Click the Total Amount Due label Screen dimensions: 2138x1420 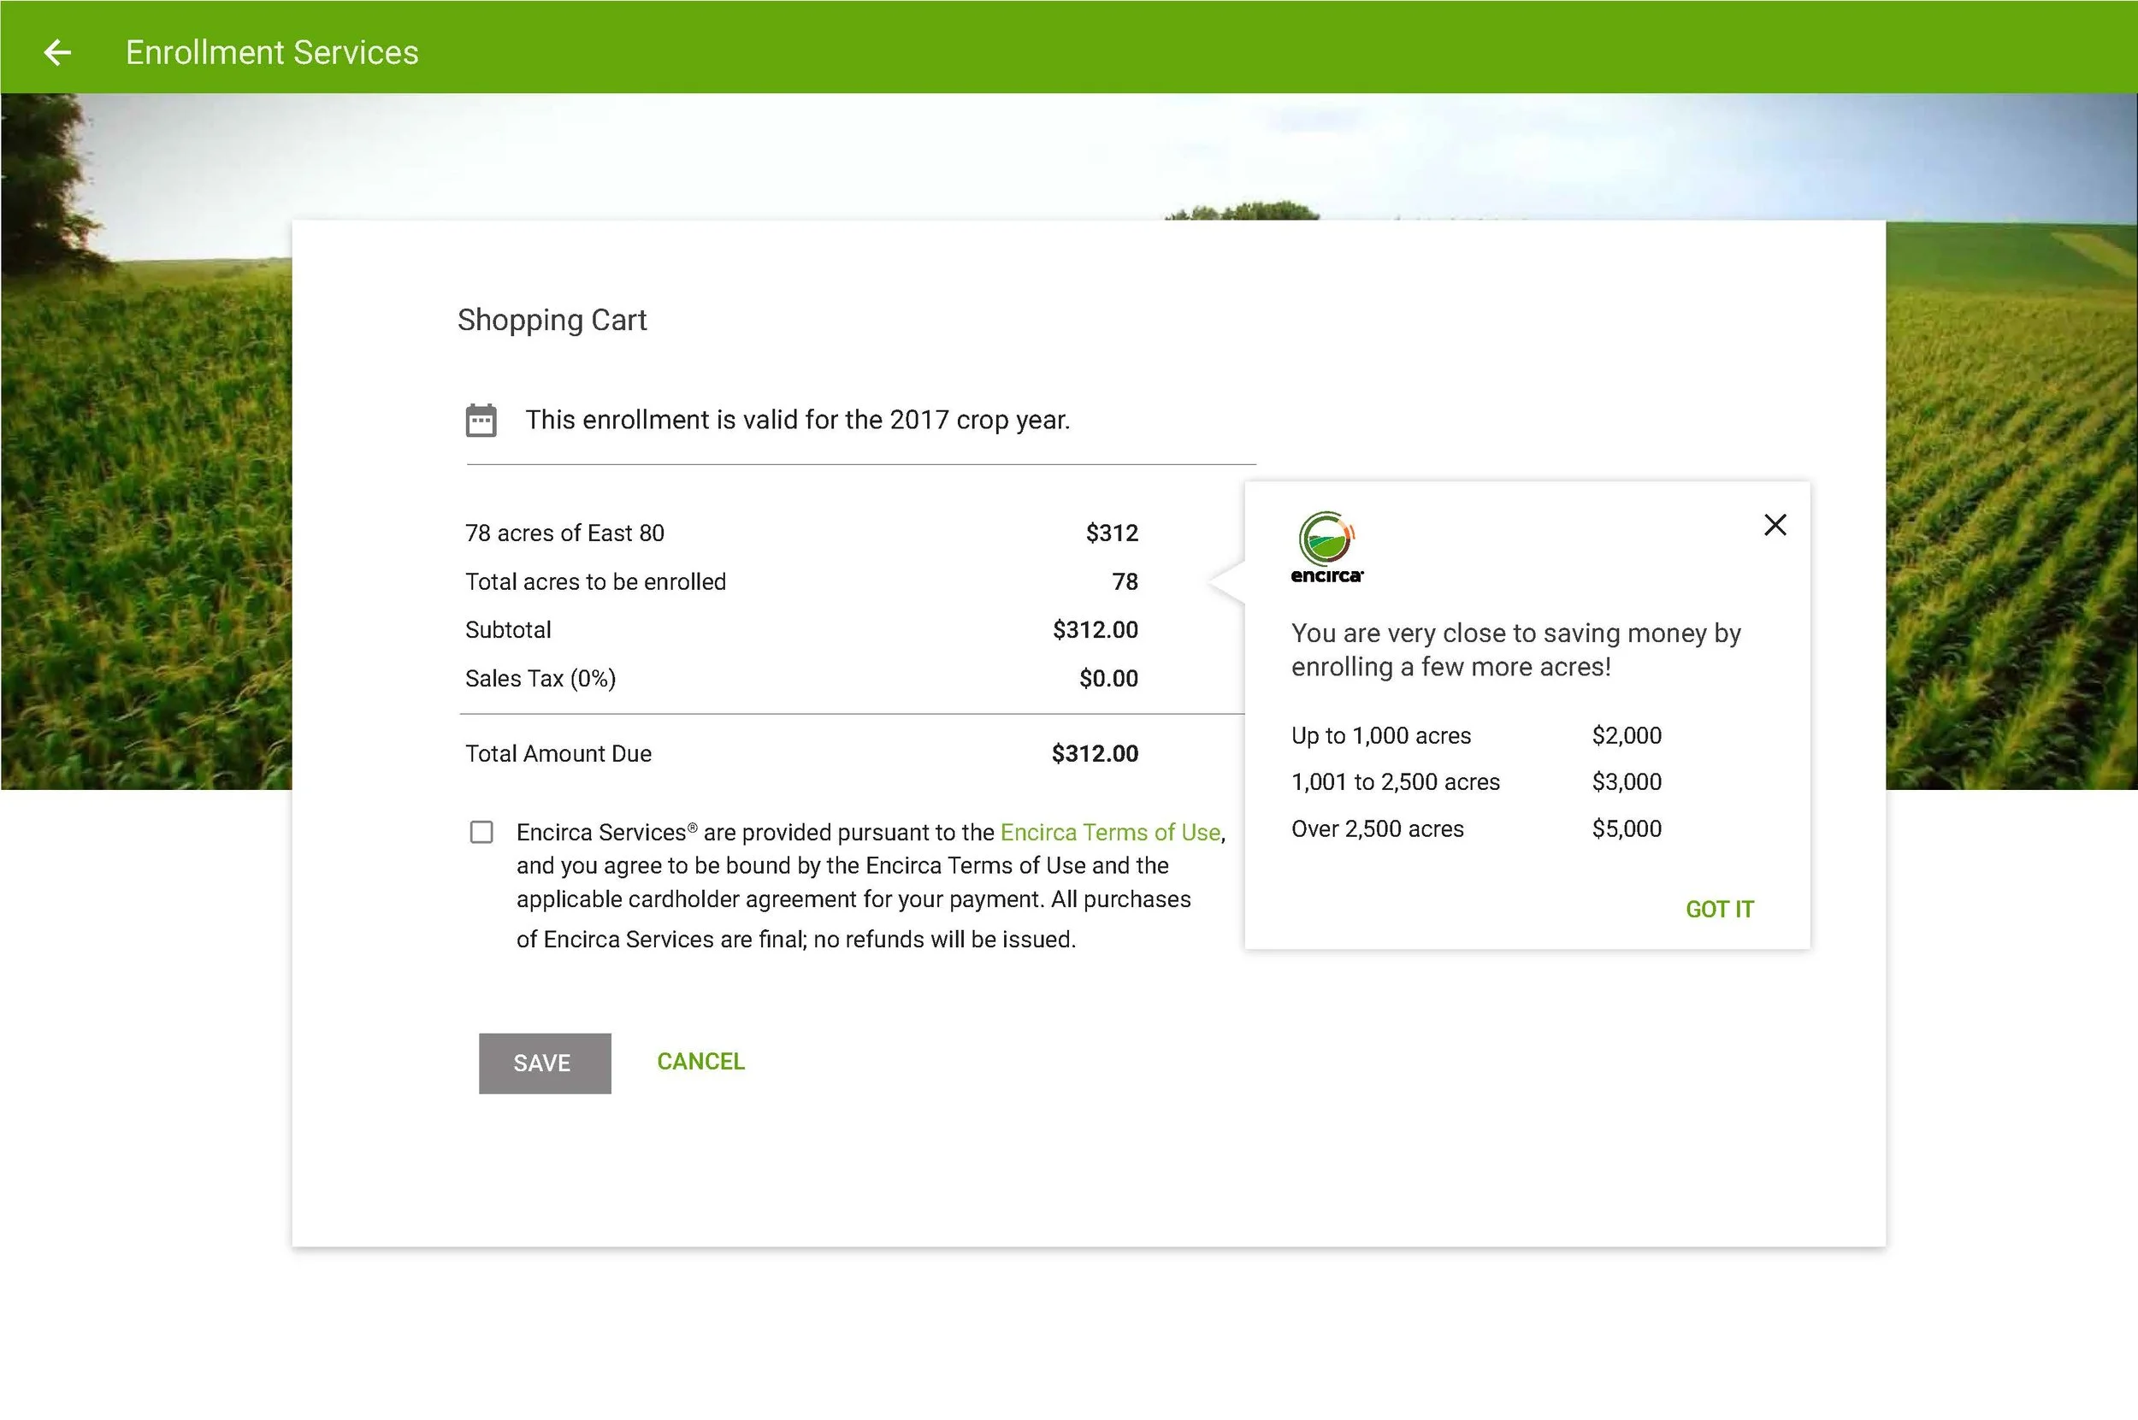[x=558, y=753]
